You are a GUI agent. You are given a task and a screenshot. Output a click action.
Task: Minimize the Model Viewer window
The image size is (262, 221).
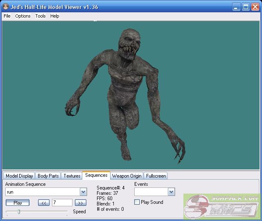coord(236,7)
